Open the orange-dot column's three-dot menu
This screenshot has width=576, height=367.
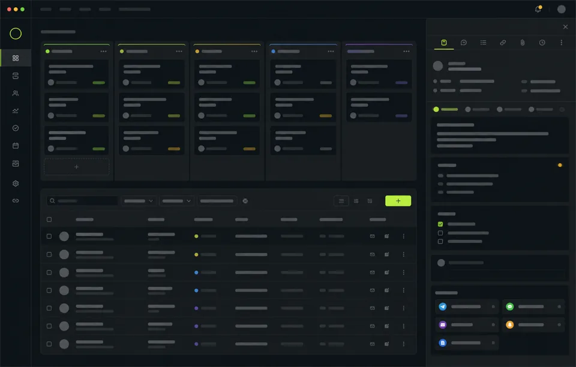click(254, 52)
